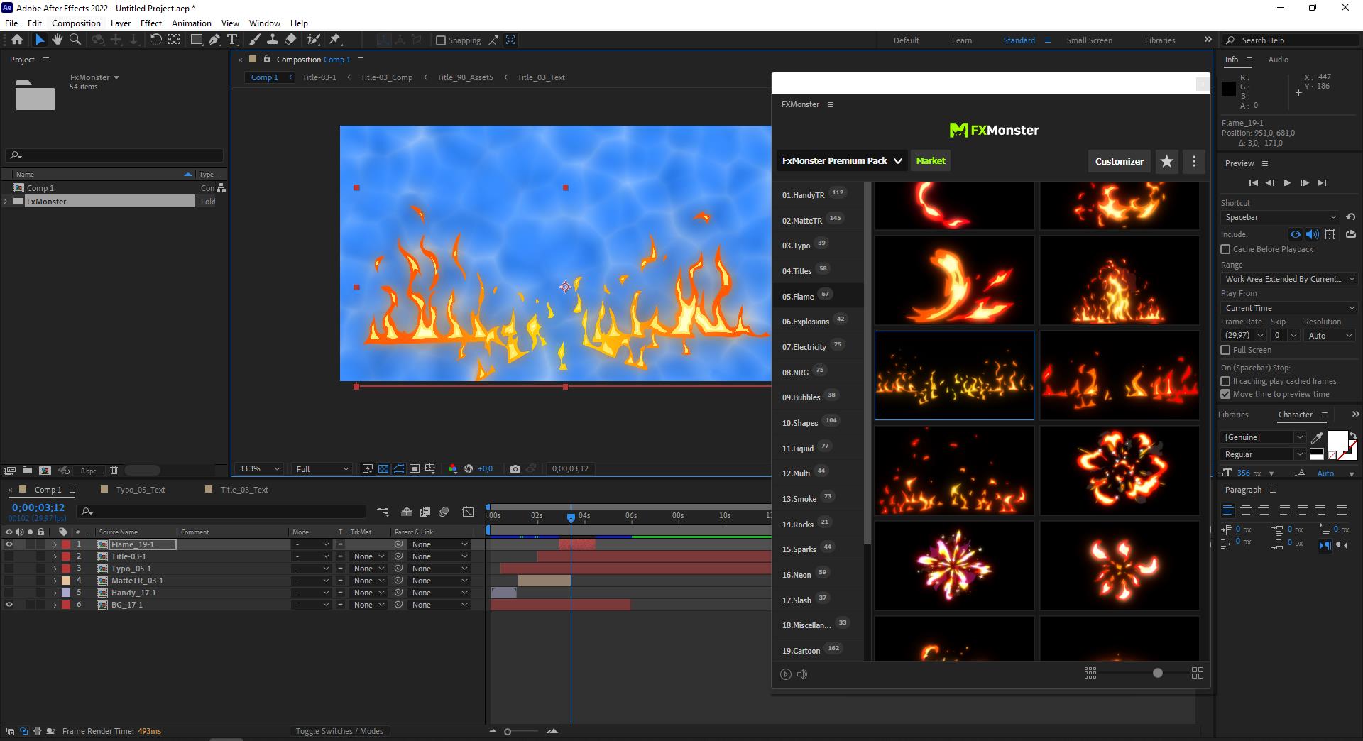Select the Clone Stamp tool

[272, 40]
